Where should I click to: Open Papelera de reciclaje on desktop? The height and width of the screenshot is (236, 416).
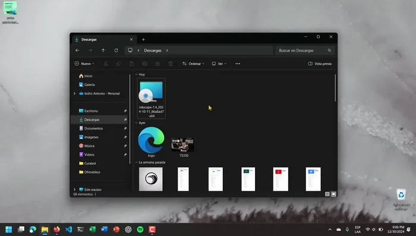(x=401, y=199)
